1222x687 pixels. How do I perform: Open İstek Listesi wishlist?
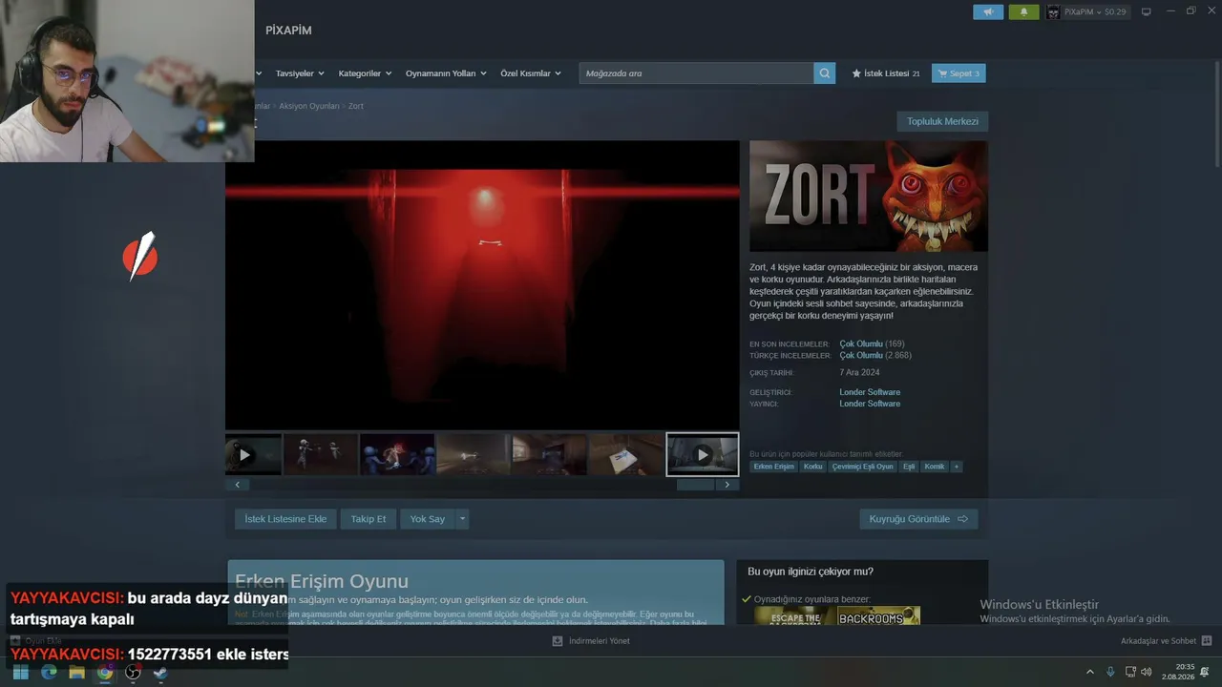886,73
